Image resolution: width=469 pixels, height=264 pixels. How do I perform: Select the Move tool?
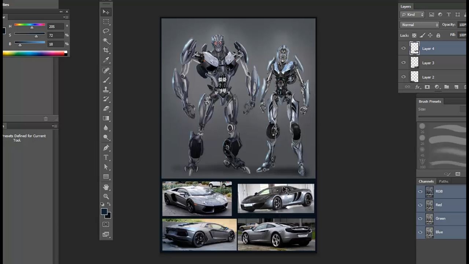[106, 12]
